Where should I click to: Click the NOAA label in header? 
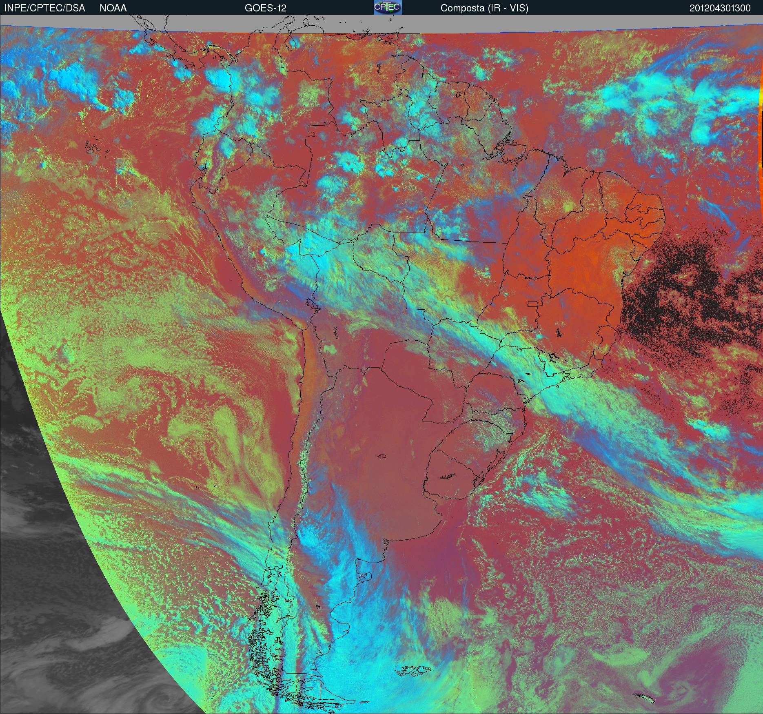point(113,8)
